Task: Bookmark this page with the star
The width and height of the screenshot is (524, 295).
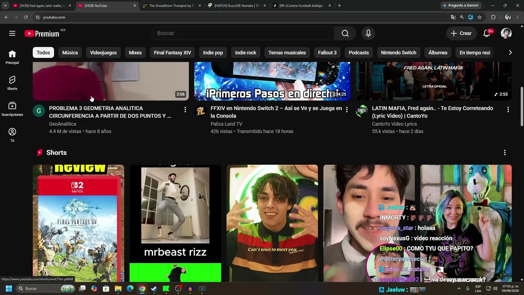Action: (479, 17)
